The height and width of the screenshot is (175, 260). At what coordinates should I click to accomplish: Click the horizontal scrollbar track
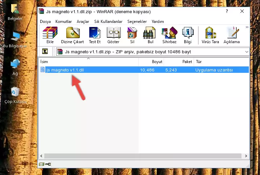click(143, 156)
